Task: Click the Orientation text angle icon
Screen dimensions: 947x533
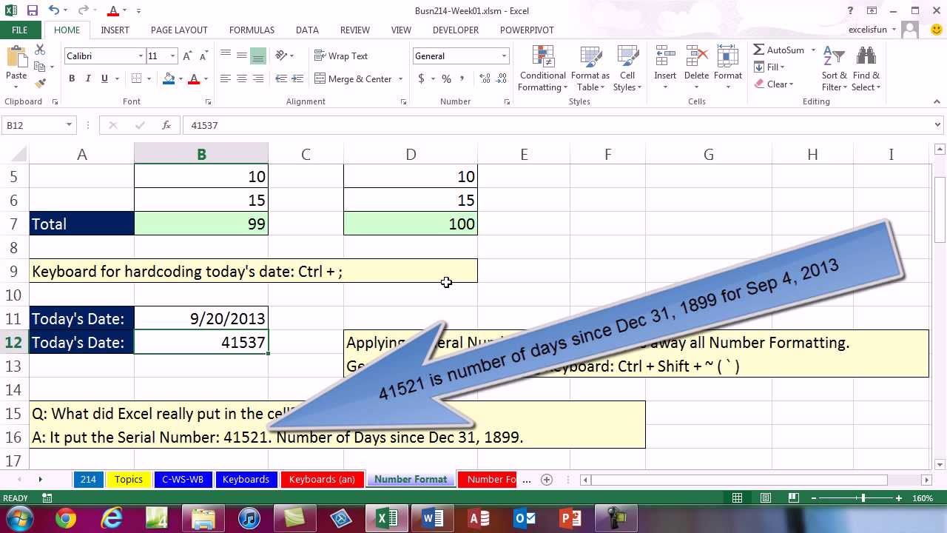Action: point(281,56)
